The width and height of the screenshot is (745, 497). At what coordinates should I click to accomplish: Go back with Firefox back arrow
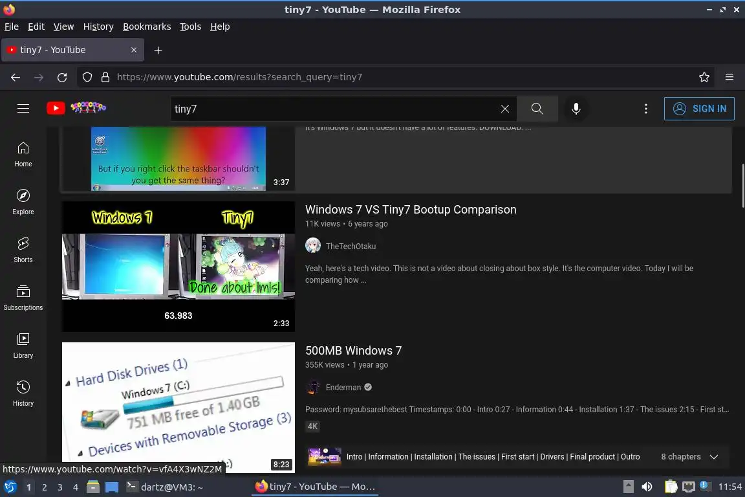(16, 77)
